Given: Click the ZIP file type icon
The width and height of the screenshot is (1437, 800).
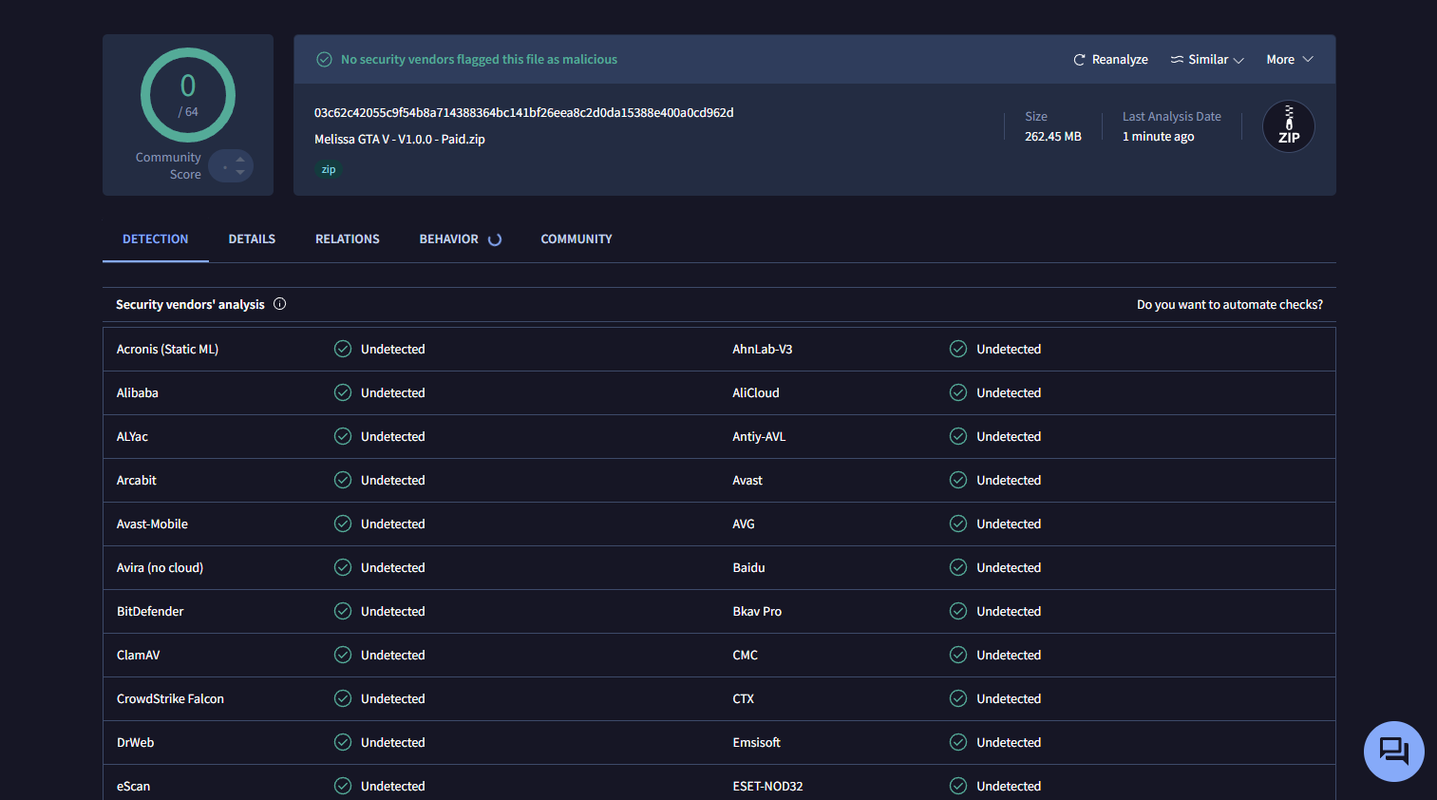Looking at the screenshot, I should tap(1289, 126).
